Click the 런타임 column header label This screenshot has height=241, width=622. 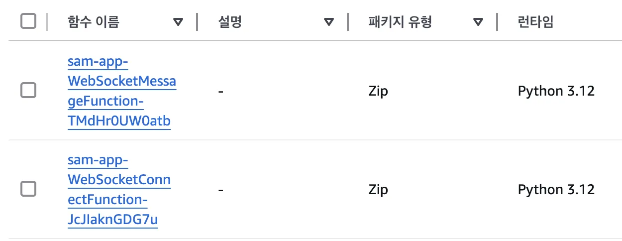click(x=535, y=22)
